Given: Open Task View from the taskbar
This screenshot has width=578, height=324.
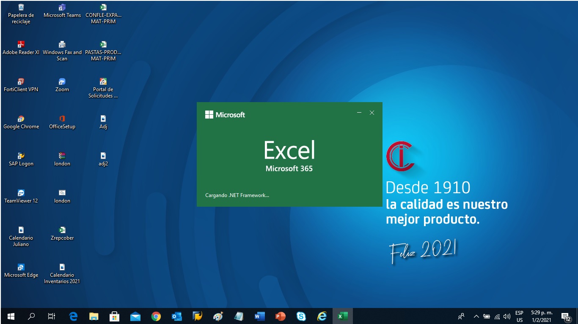Looking at the screenshot, I should tap(52, 316).
